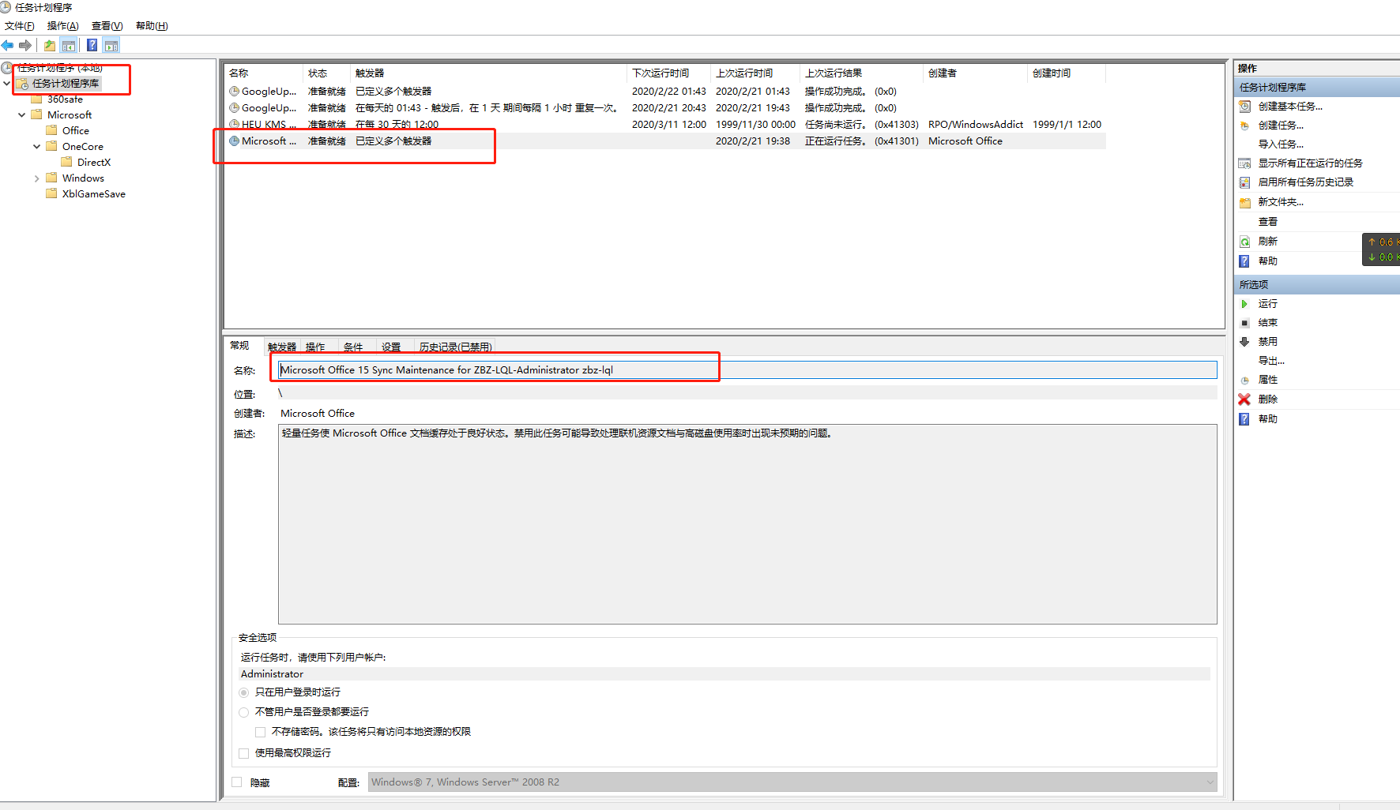
Task: Click the 新文件夹 folder icon
Action: click(1244, 202)
